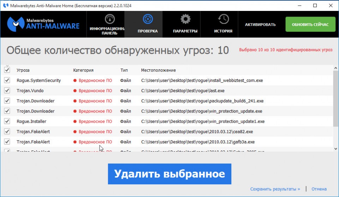Open the History clock icon

[223, 19]
